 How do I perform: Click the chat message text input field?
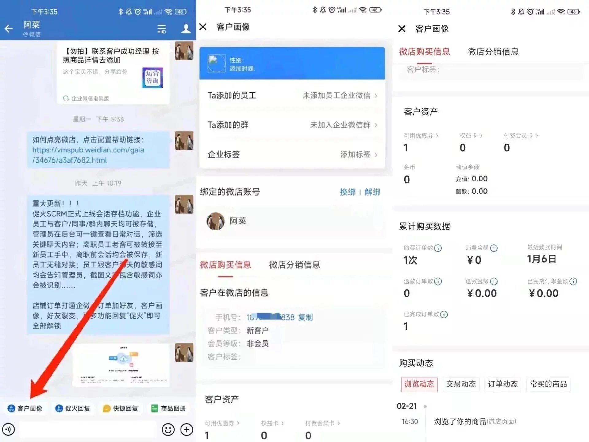pyautogui.click(x=88, y=429)
